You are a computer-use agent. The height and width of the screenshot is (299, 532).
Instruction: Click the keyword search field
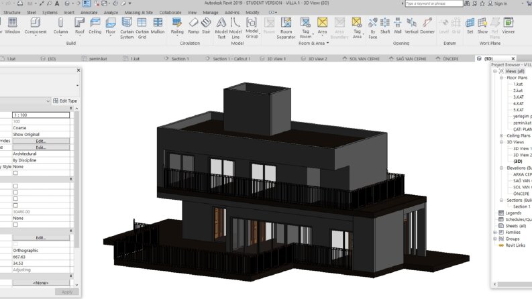tap(433, 3)
